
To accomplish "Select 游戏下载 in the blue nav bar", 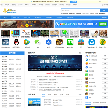I will click(27, 17).
